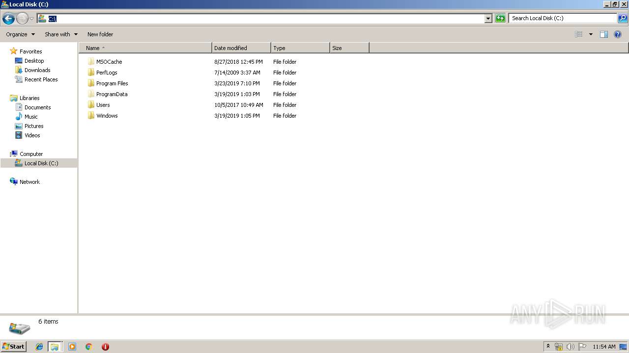Image resolution: width=629 pixels, height=353 pixels.
Task: Click the Forward navigation arrow
Action: (22, 19)
